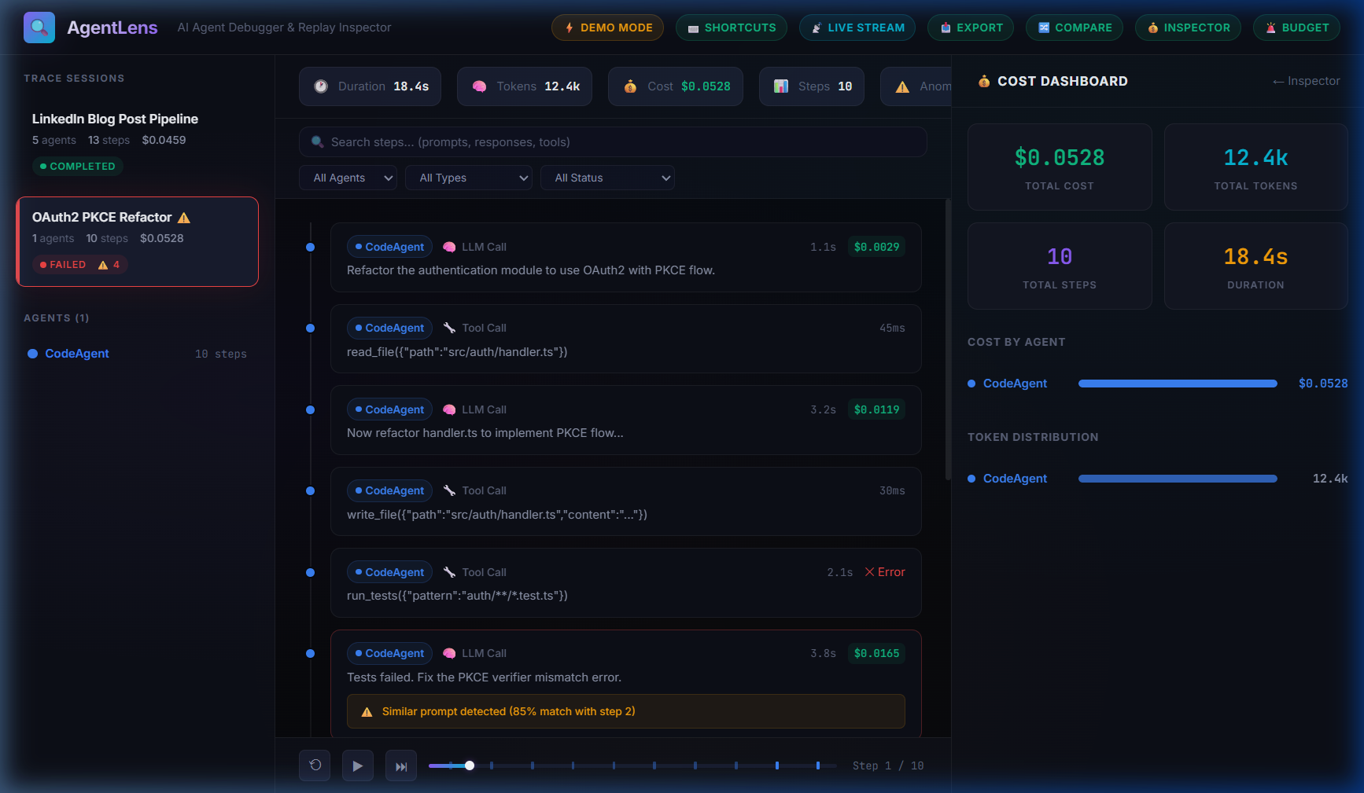Restart the replay from beginning
The height and width of the screenshot is (793, 1364).
(x=315, y=765)
